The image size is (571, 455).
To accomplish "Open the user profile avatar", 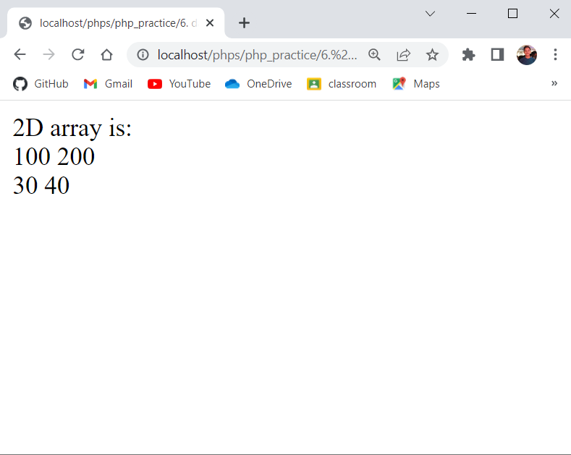I will coord(526,55).
